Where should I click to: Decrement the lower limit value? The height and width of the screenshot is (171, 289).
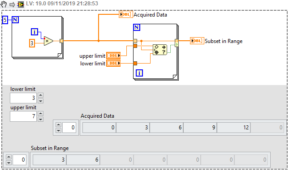[x=40, y=101]
